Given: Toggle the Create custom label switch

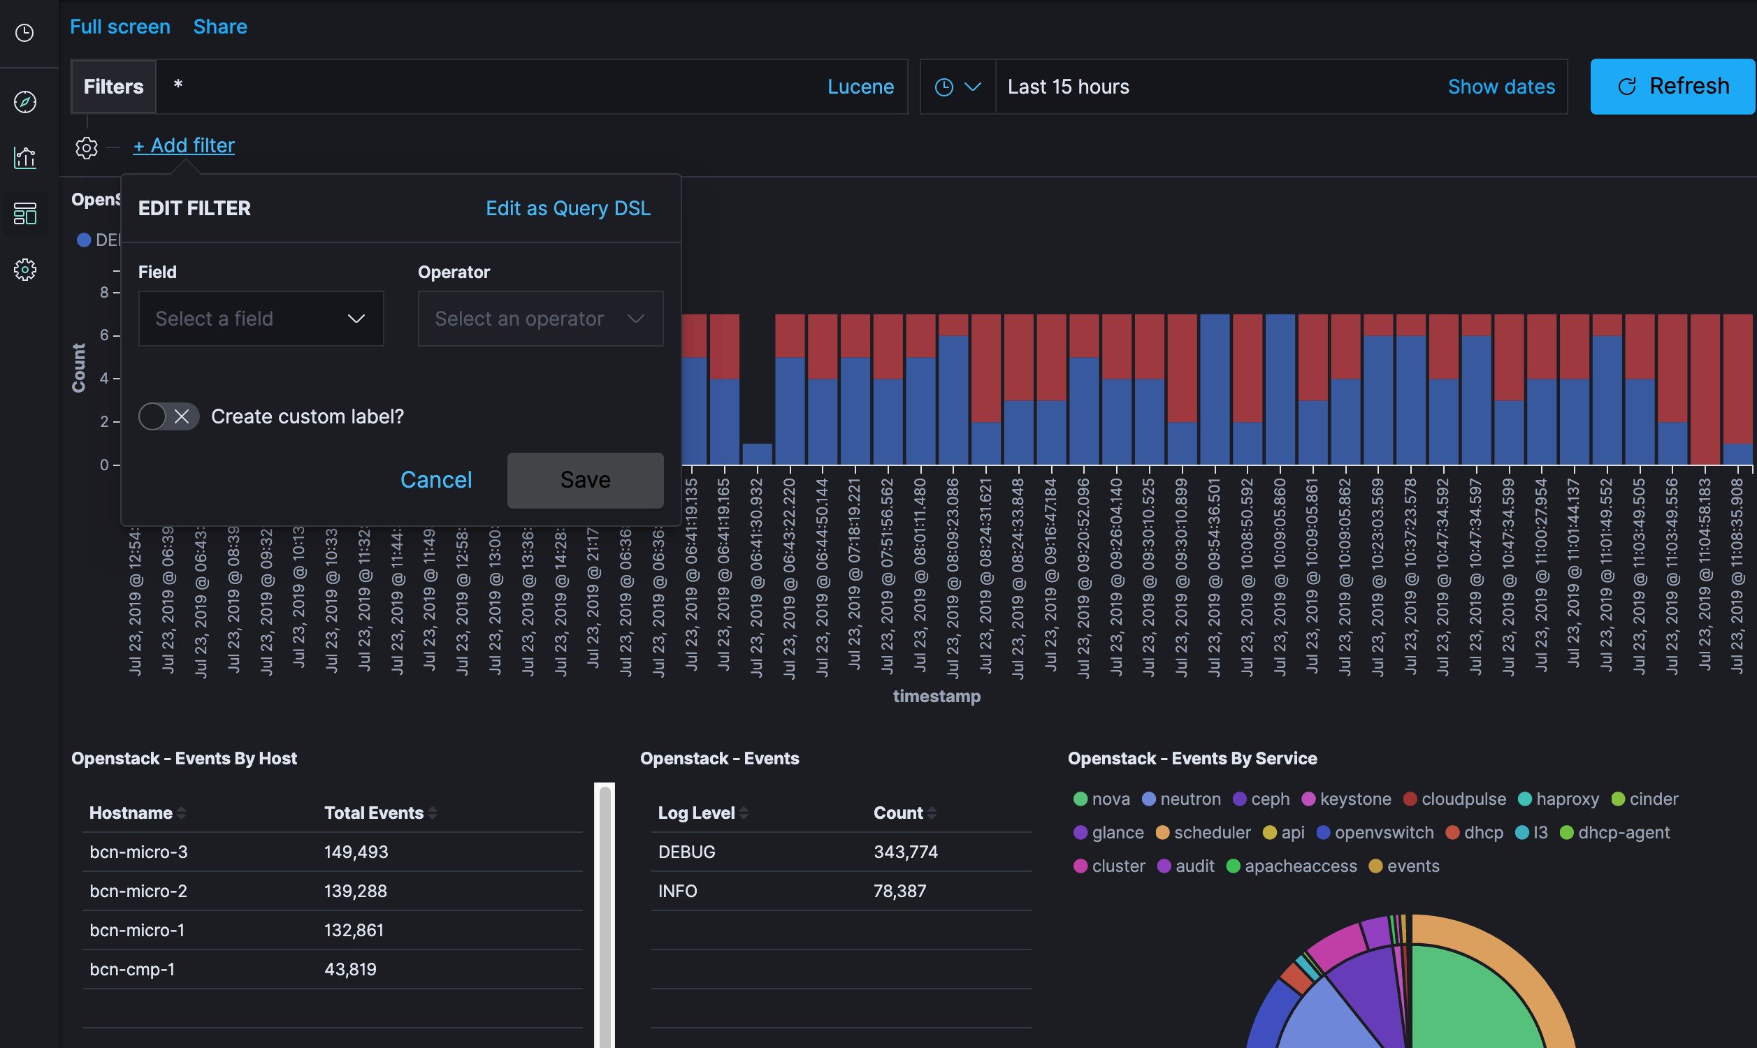Looking at the screenshot, I should [x=168, y=416].
